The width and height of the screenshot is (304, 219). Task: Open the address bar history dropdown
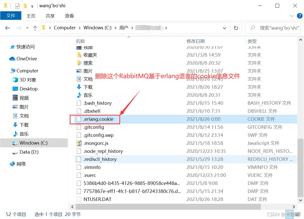[224, 28]
